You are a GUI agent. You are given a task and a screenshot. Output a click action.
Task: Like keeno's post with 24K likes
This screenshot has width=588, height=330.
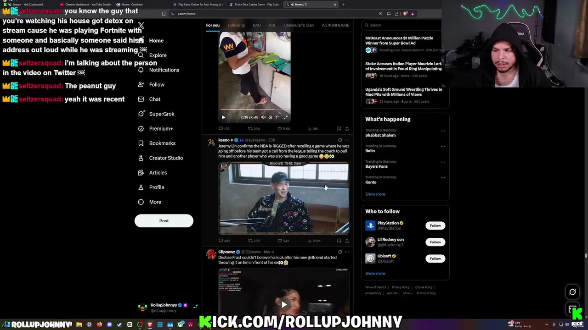coord(283,241)
